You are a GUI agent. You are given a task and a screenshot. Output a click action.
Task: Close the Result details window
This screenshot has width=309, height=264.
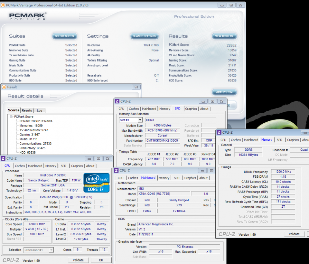tap(136, 87)
